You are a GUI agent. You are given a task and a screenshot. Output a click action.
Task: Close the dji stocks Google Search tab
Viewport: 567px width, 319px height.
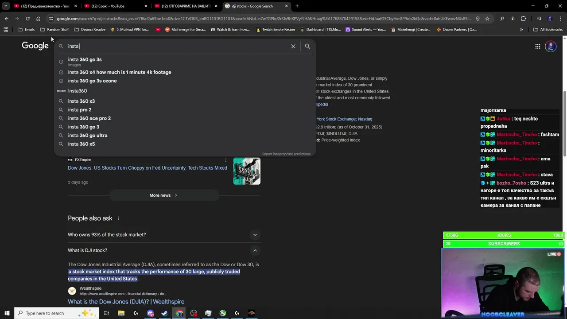(x=286, y=6)
